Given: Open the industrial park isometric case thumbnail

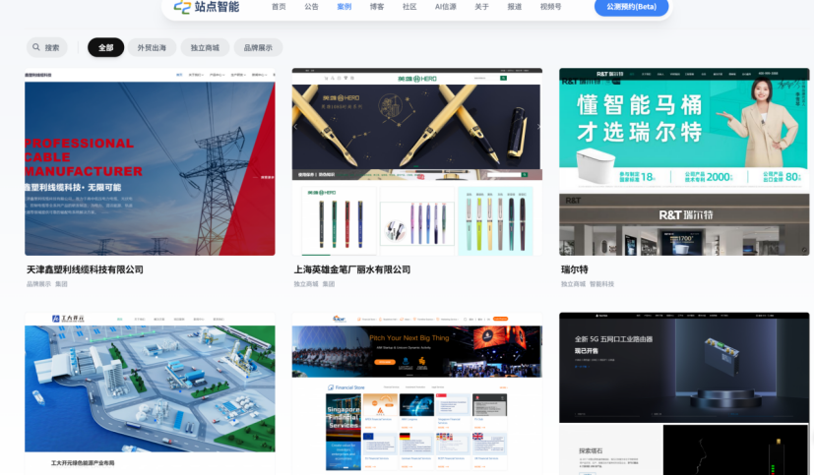Looking at the screenshot, I should click(150, 393).
